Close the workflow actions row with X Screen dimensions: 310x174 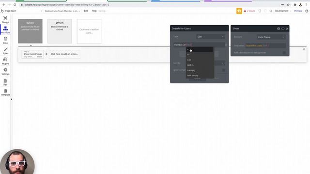[x=304, y=49]
